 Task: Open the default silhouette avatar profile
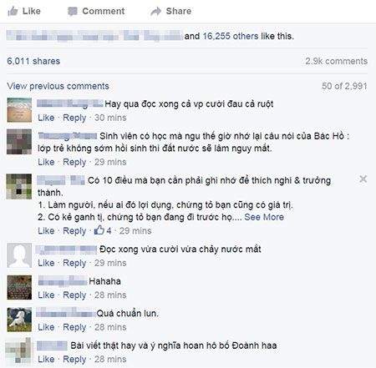(19, 255)
